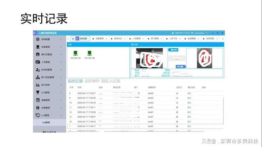
Task: Click the back arrow icon in title bar
Action: (35, 33)
